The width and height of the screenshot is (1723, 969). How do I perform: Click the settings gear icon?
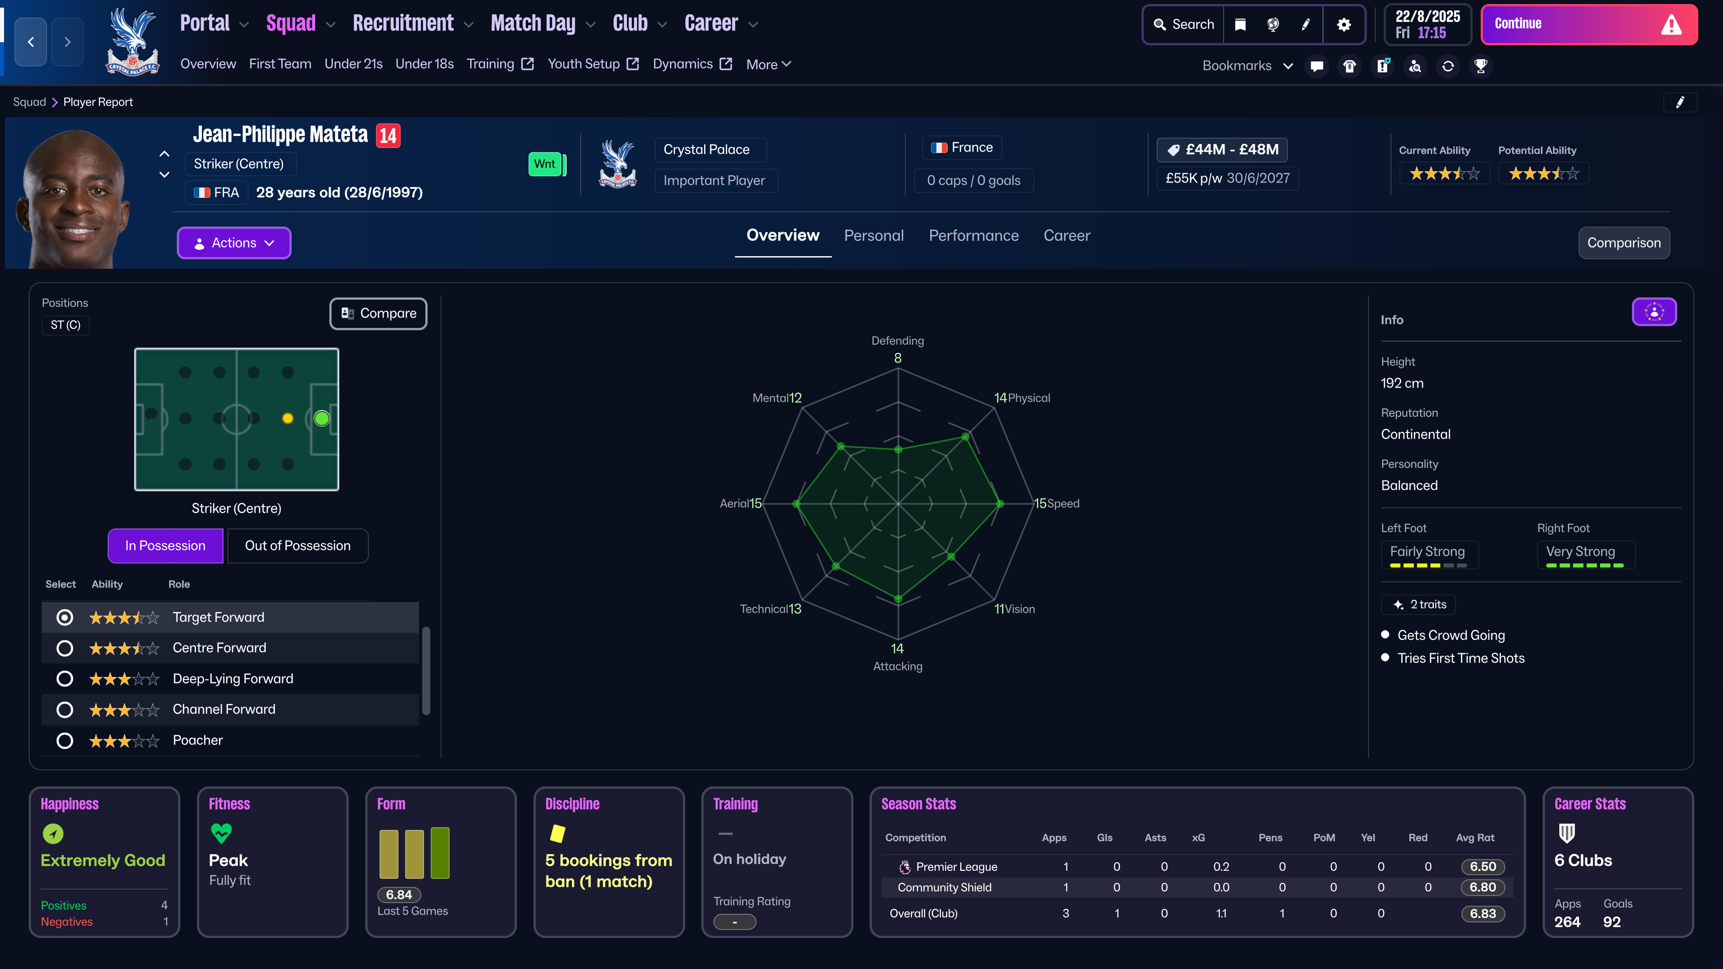pos(1343,25)
